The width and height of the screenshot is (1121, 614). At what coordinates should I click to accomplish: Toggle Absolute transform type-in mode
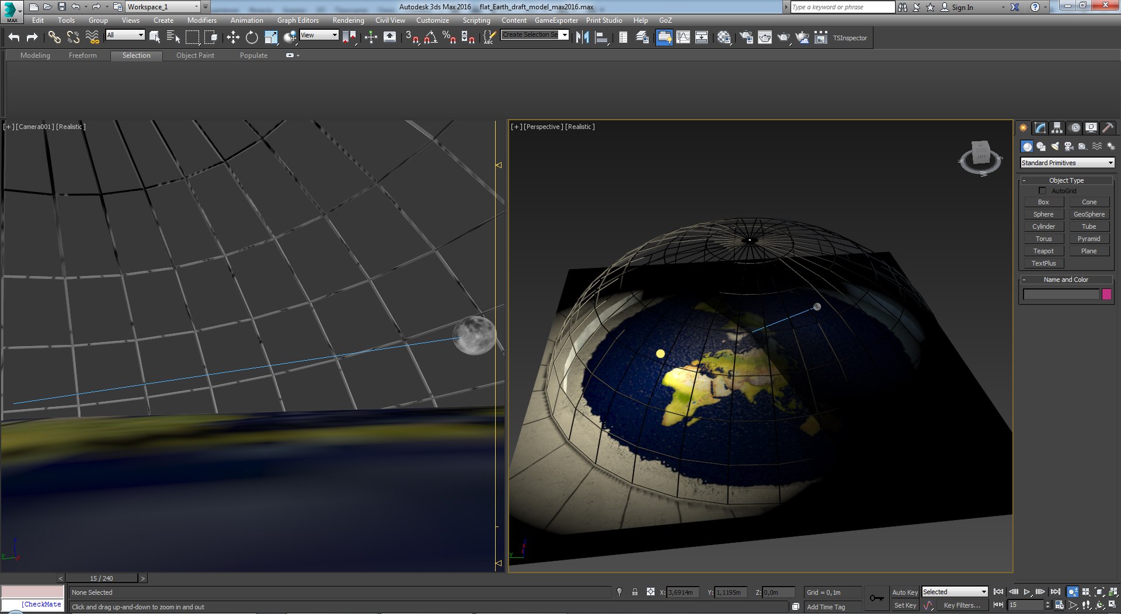click(x=650, y=592)
